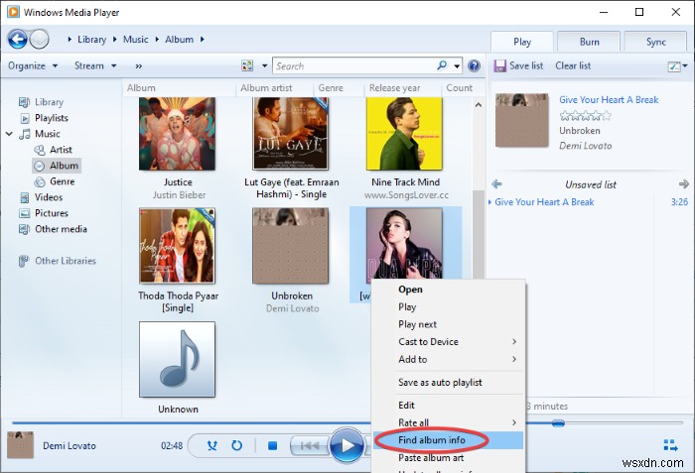This screenshot has width=695, height=473.
Task: Choose Paste album art
Action: 448,457
